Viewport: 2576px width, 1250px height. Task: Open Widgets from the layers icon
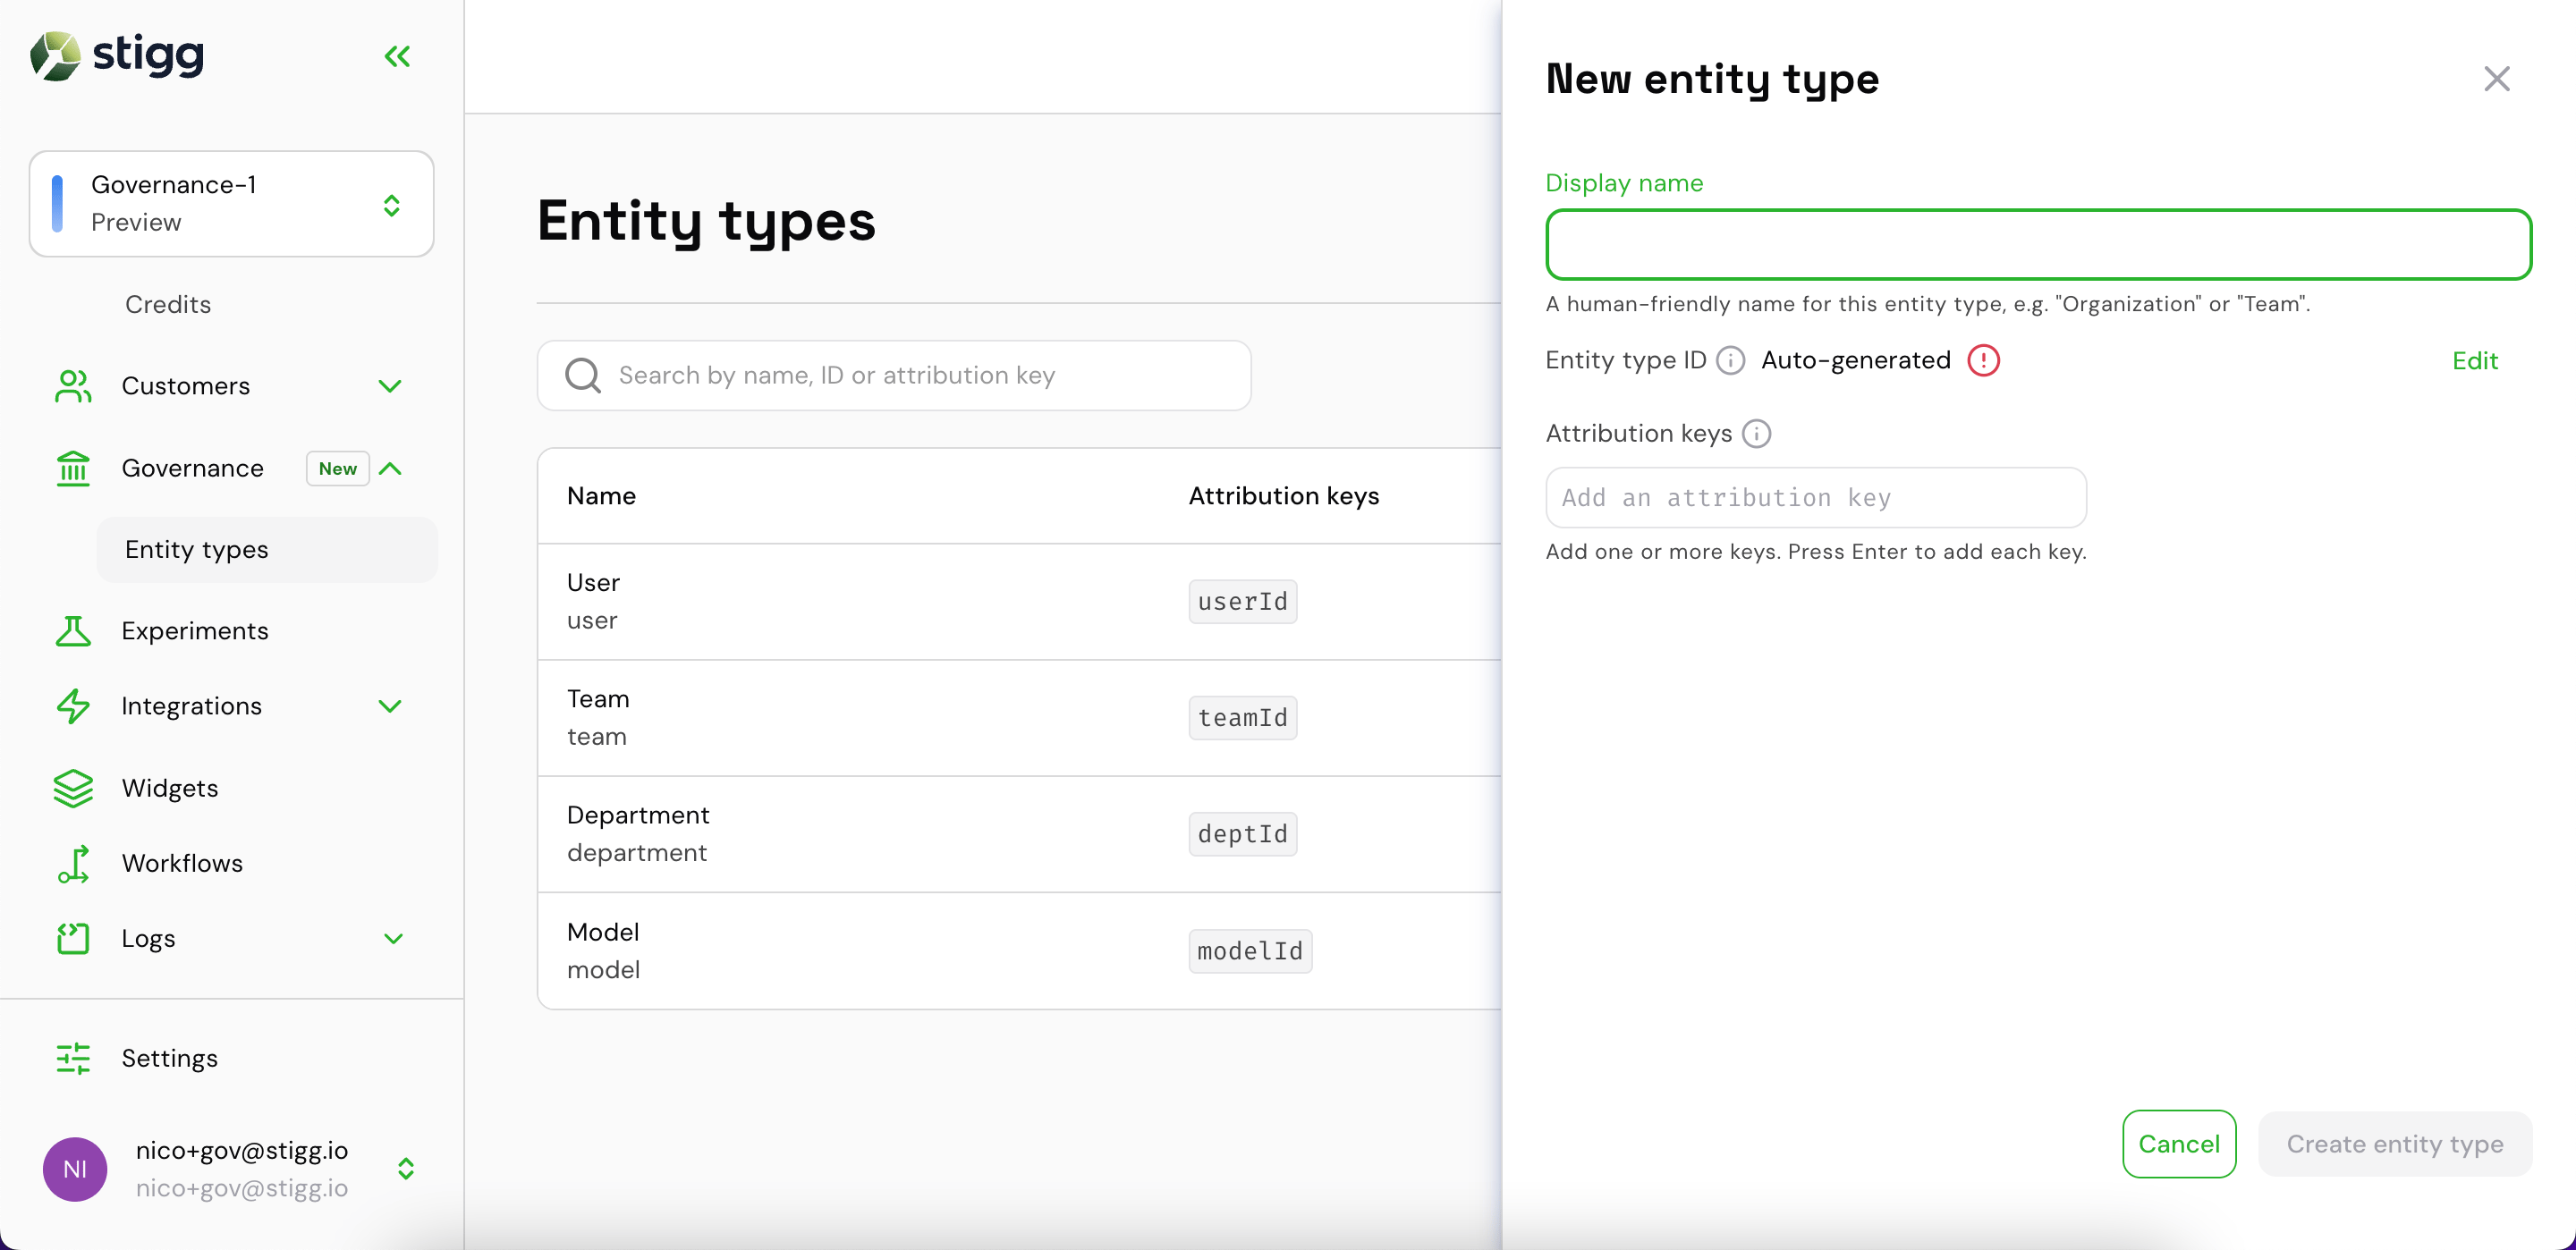click(x=73, y=788)
